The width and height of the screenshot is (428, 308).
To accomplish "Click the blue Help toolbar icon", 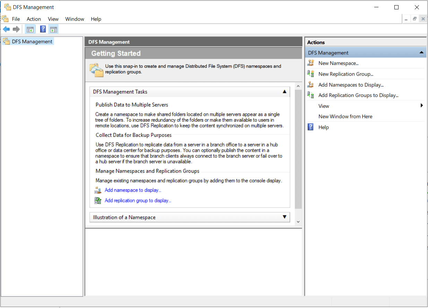I will pyautogui.click(x=43, y=29).
